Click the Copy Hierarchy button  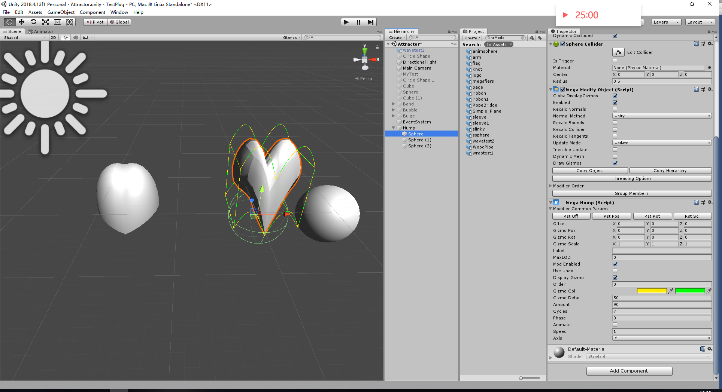pos(670,171)
